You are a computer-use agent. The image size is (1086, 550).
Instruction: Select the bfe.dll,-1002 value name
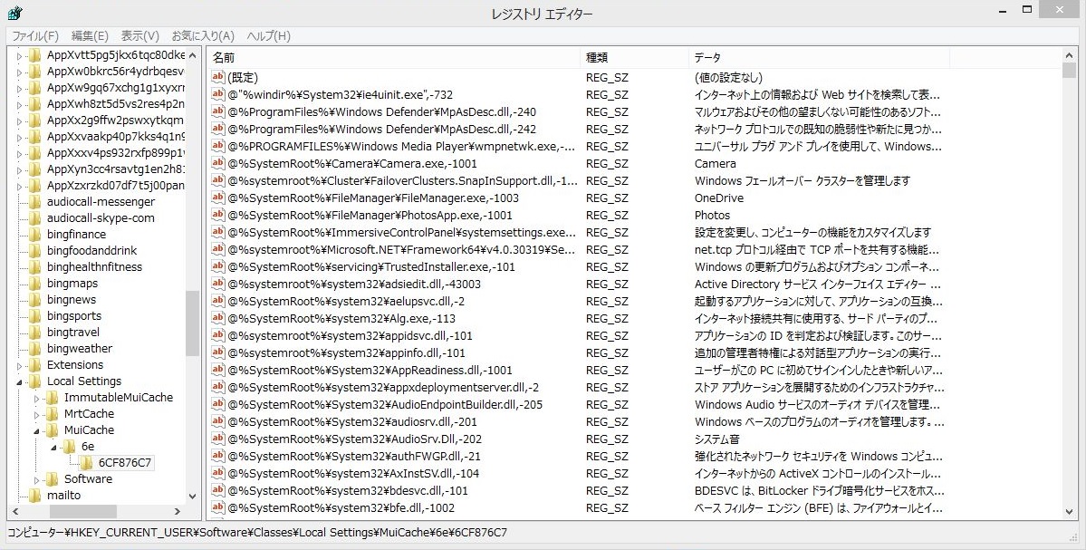(x=341, y=507)
